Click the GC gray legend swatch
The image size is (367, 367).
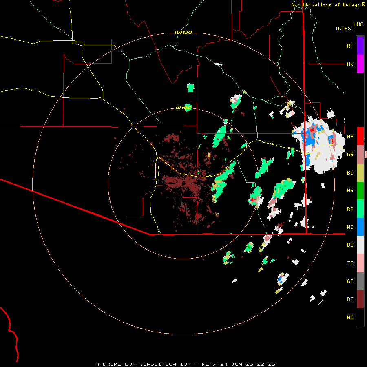click(360, 281)
